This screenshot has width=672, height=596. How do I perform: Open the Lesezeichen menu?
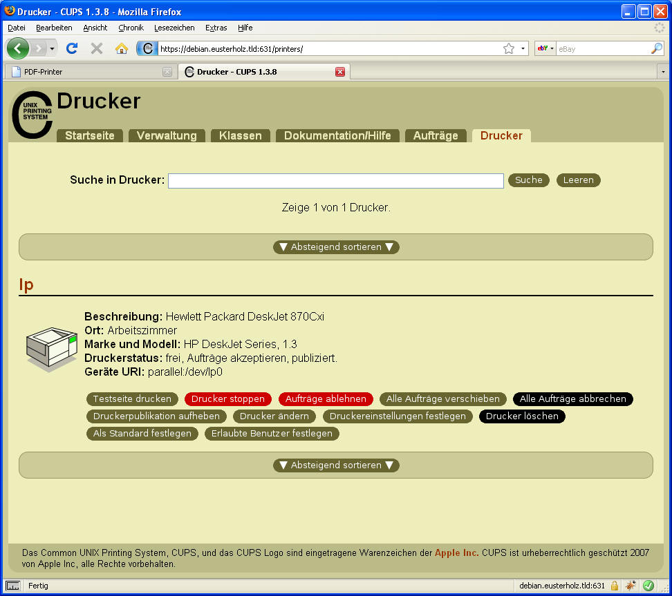174,28
